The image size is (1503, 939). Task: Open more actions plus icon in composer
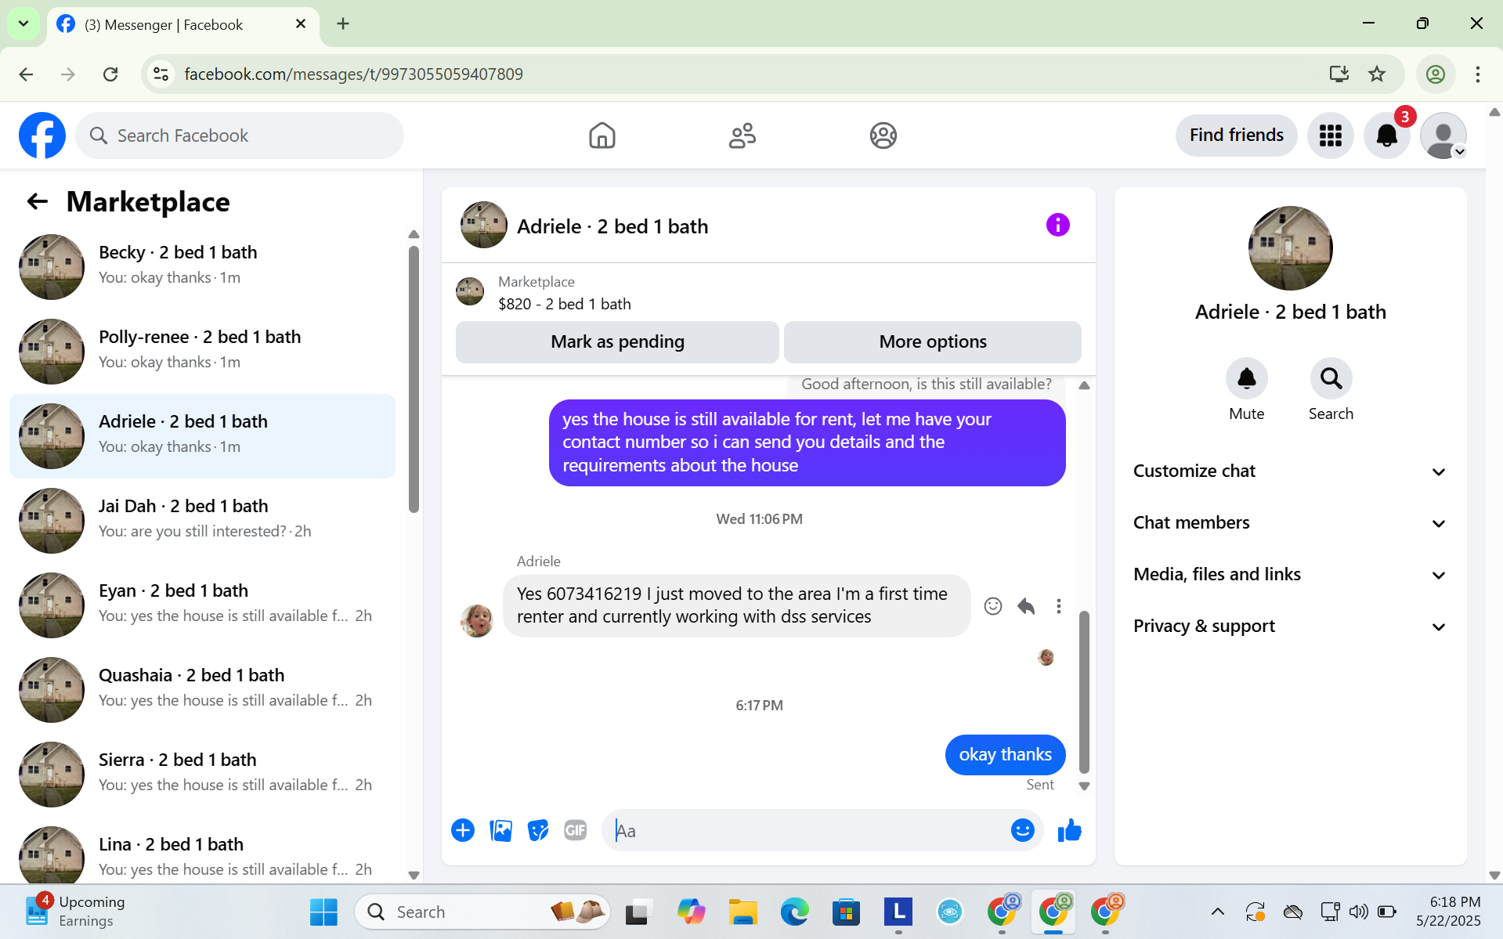coord(463,830)
